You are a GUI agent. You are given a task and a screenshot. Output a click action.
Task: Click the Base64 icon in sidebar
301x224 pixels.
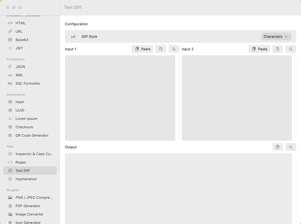tap(10, 40)
